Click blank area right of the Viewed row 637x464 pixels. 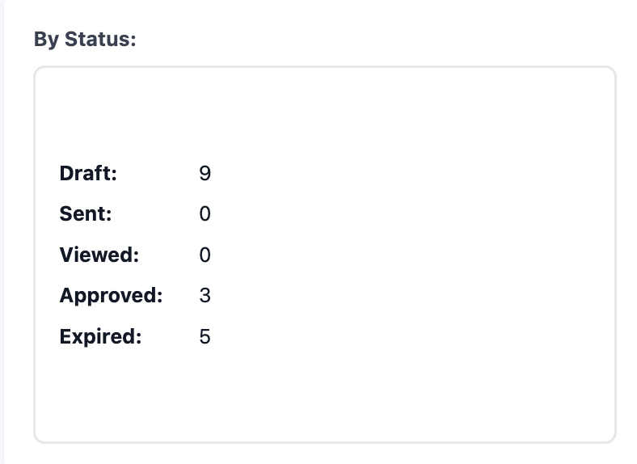[407, 255]
